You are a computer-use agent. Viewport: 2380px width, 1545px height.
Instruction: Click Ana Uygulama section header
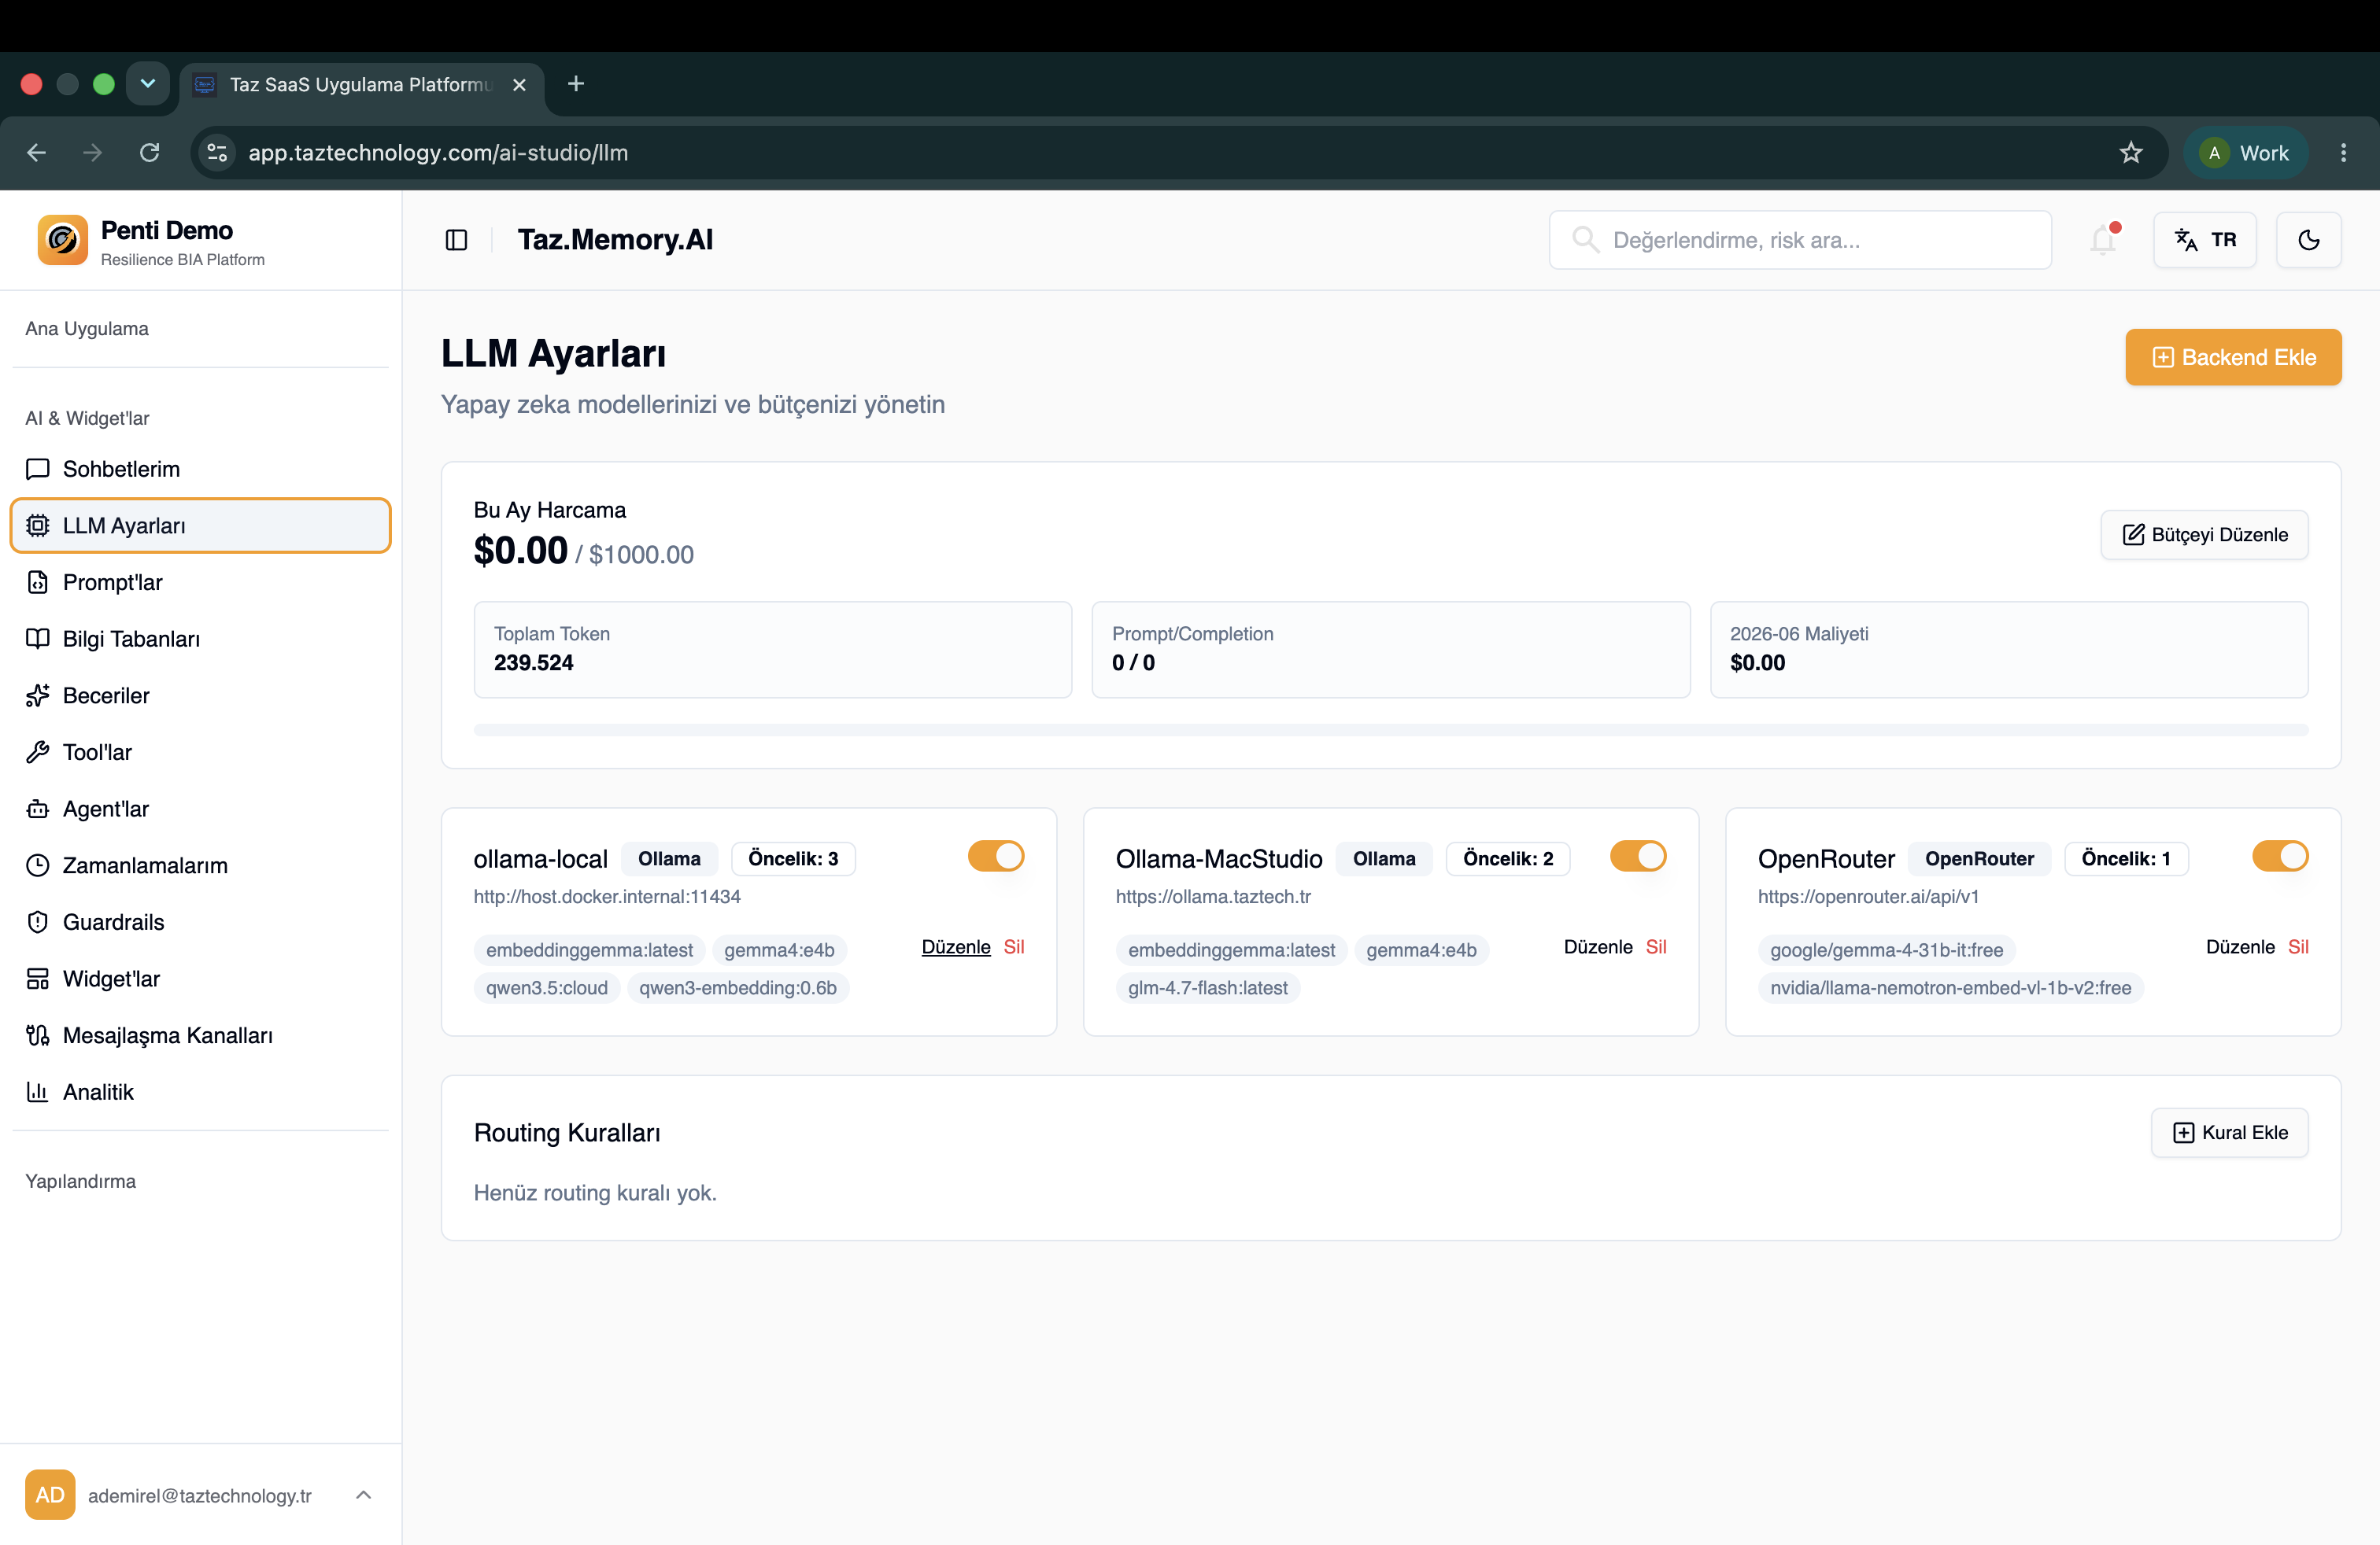87,329
